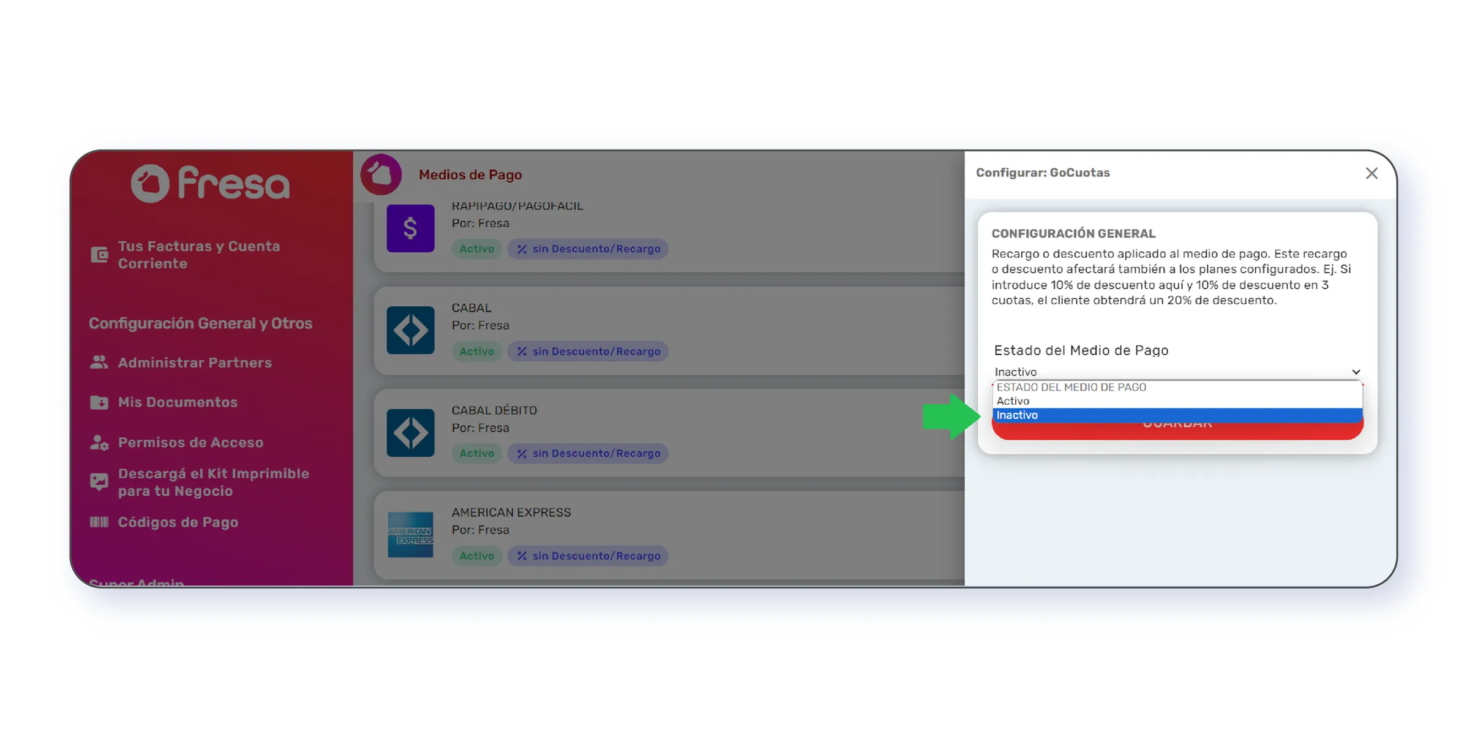
Task: Expand the Estado del Medio de Pago dropdown
Action: coord(1177,372)
